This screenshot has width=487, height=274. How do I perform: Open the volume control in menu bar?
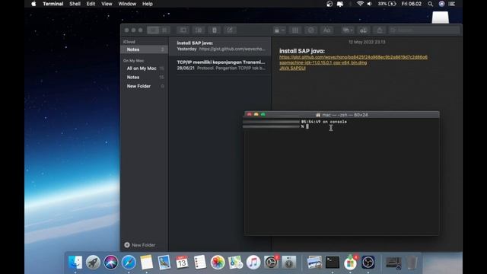[x=370, y=4]
